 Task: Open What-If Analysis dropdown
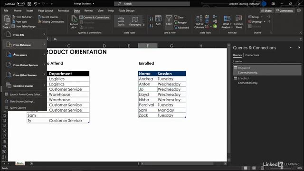[x=227, y=22]
